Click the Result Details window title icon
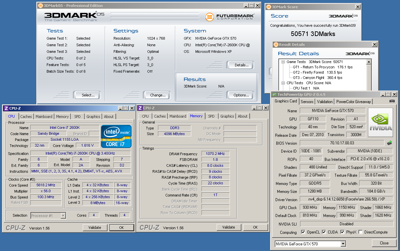400x251 pixels. 276,45
